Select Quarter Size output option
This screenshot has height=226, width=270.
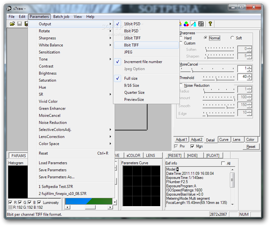(x=146, y=93)
